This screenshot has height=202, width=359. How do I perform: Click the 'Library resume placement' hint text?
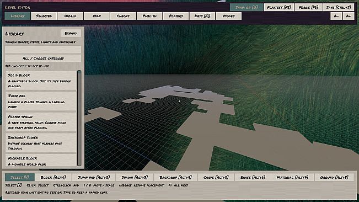[142, 185]
